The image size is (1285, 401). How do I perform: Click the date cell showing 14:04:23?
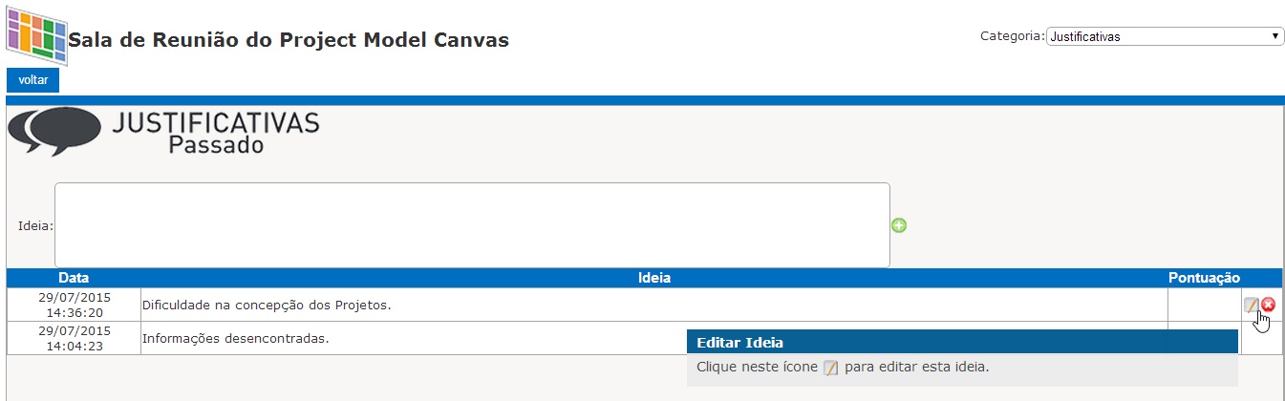pos(75,338)
